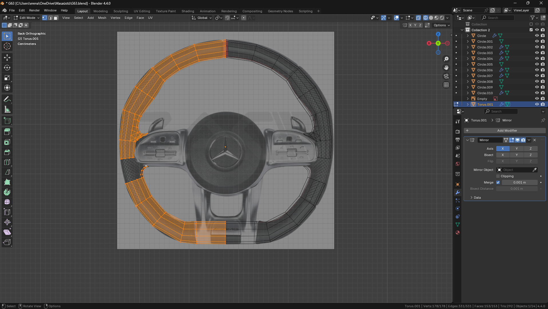Expand Circle.003 in the outliner
The height and width of the screenshot is (309, 548).
pyautogui.click(x=468, y=53)
